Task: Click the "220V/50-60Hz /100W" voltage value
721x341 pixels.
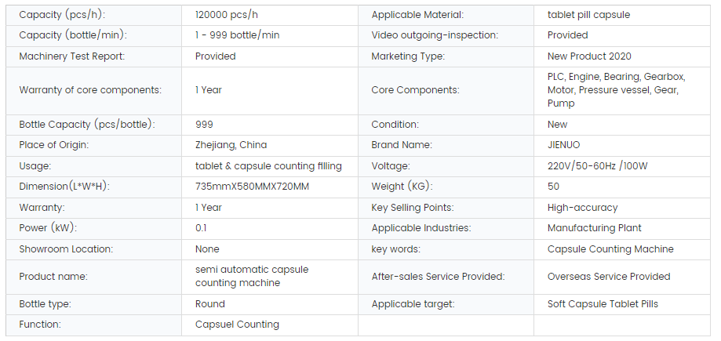Action: [597, 166]
